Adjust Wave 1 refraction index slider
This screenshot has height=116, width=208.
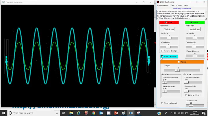pos(171,91)
